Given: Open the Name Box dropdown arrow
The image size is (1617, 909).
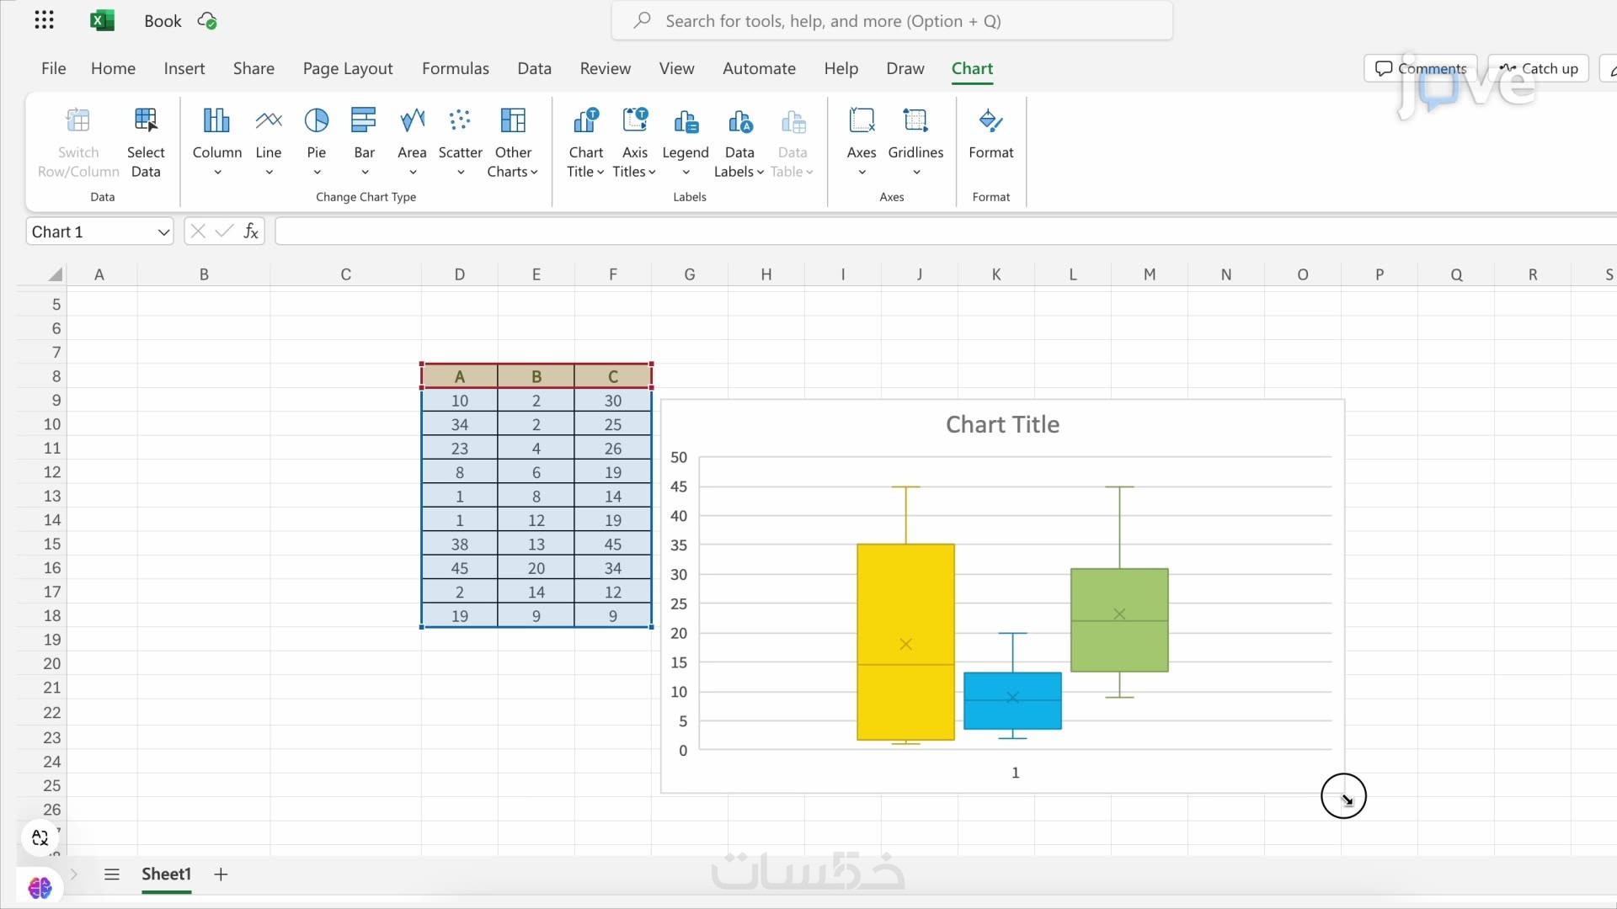Looking at the screenshot, I should pos(163,232).
